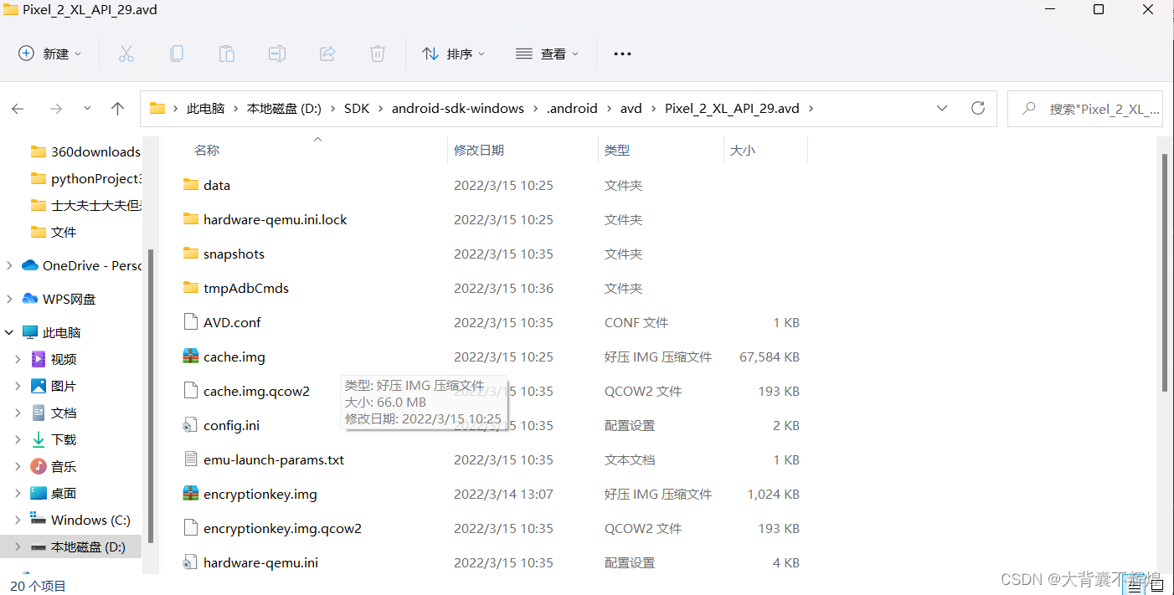
Task: Delete using the trash can icon
Action: (x=378, y=53)
